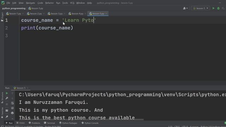The width and height of the screenshot is (226, 127).
Task: Open run configuration wrench icon in Run panel
Action: click(x=7, y=98)
